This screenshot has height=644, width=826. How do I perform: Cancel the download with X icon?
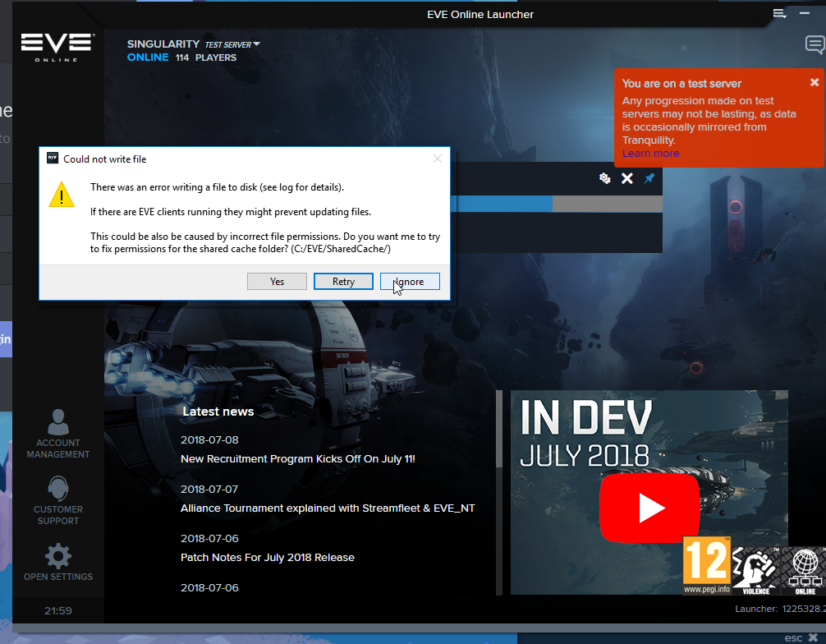626,178
